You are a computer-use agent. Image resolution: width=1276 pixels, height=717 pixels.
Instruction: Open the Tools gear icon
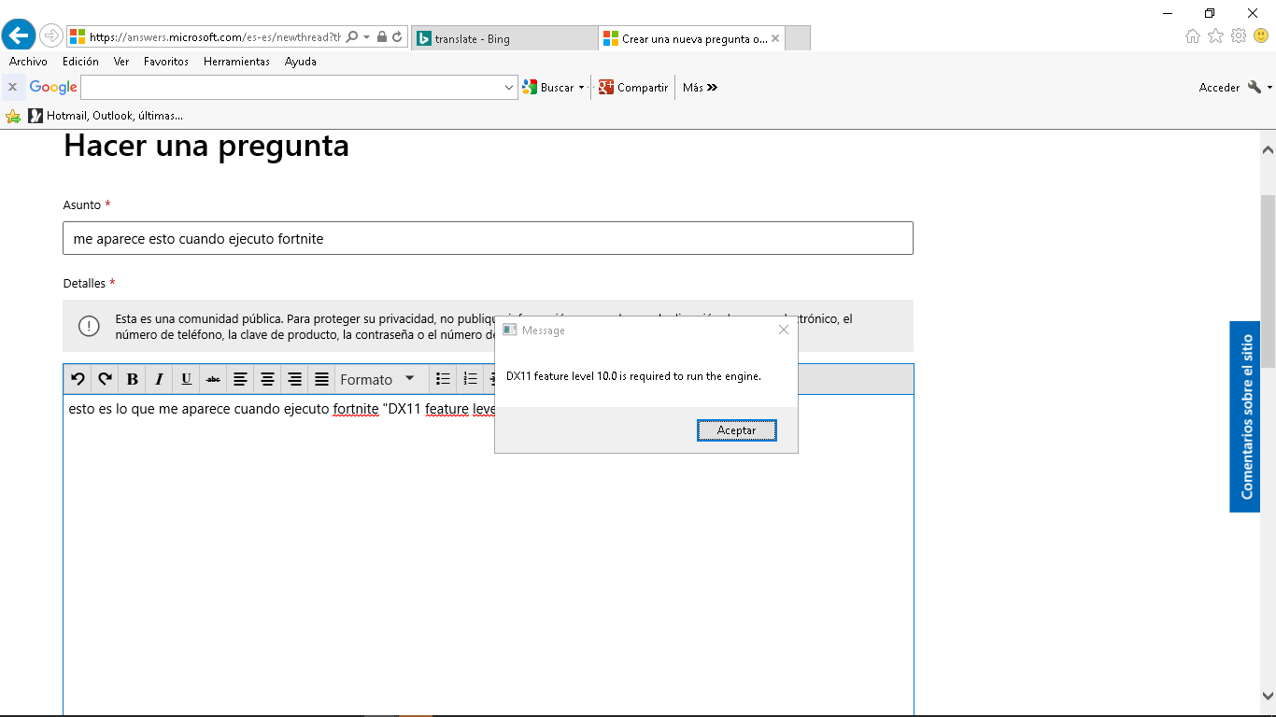click(1239, 36)
